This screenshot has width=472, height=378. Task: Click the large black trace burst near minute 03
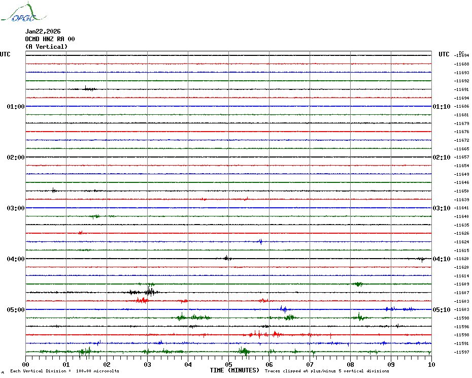click(x=149, y=292)
